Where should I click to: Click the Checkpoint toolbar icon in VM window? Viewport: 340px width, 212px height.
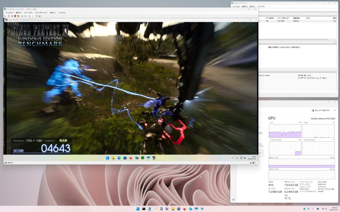[30, 16]
